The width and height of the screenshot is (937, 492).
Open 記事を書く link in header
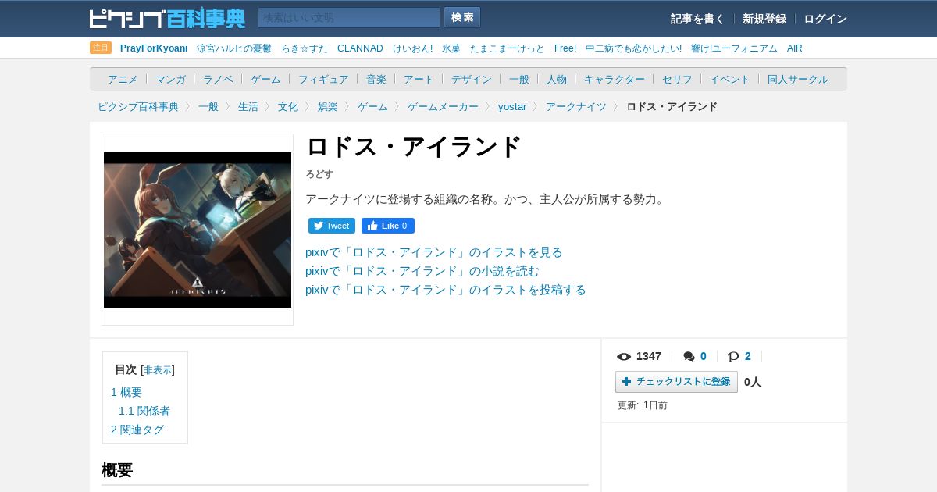tap(697, 19)
